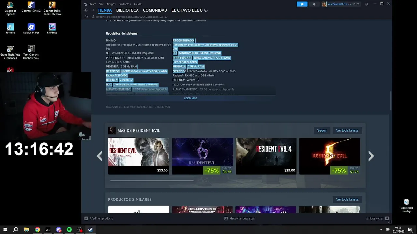Show next Resident Evil carousel items
417x234 pixels.
pos(371,156)
